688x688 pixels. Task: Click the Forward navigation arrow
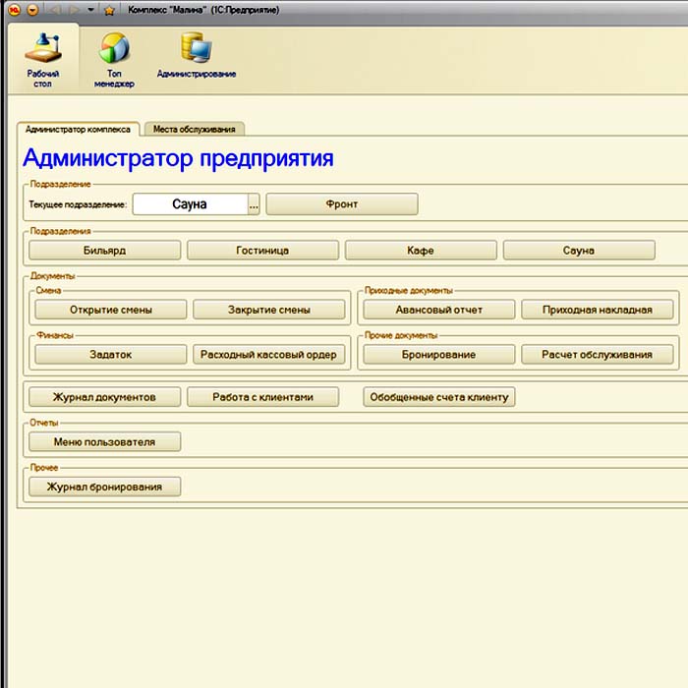[74, 10]
